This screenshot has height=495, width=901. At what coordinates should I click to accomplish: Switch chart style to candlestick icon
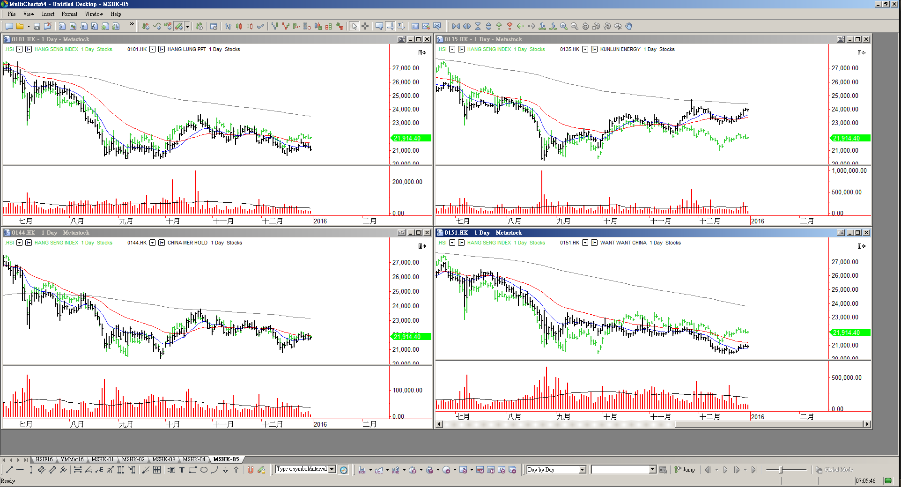pos(239,26)
